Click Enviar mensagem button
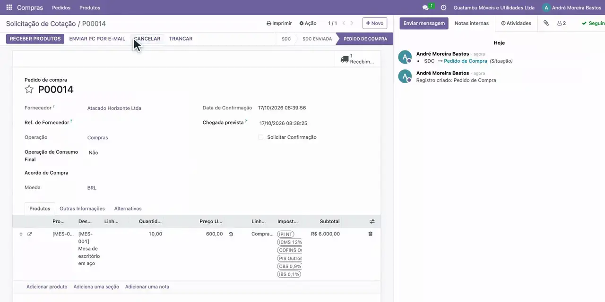605x302 pixels. pyautogui.click(x=424, y=23)
